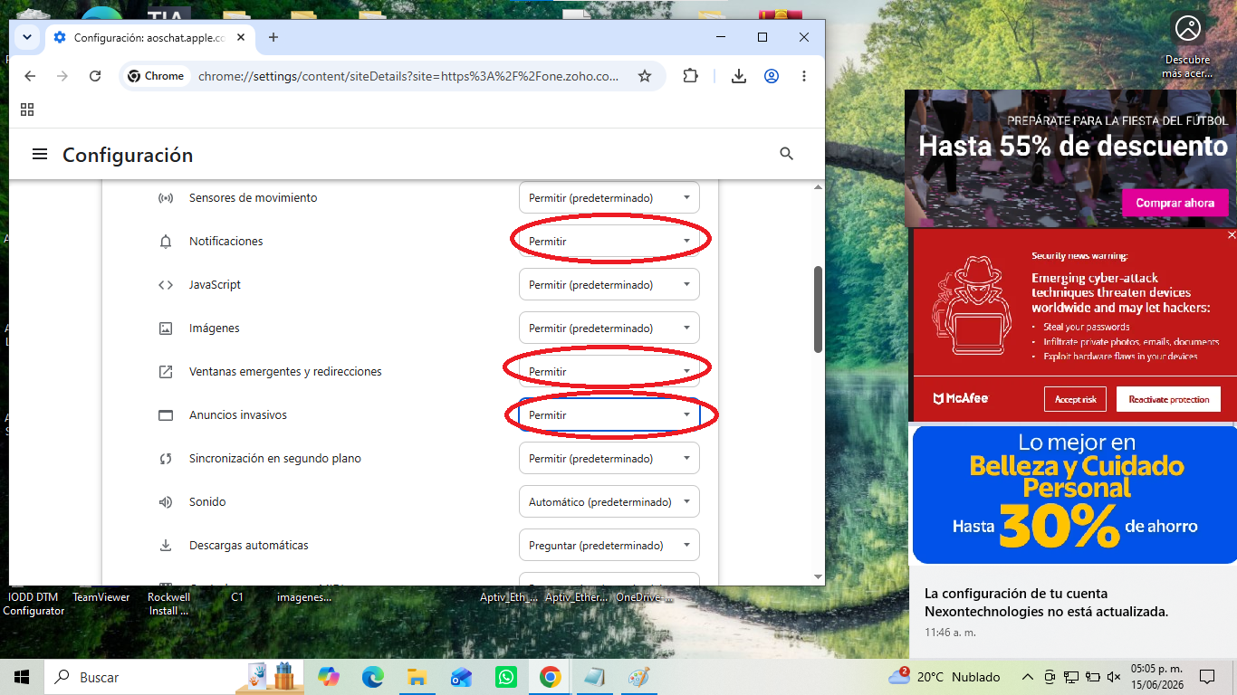Screen dimensions: 1237x695
Task: Open the weather widget showing 20°C Nublado
Action: tap(945, 677)
